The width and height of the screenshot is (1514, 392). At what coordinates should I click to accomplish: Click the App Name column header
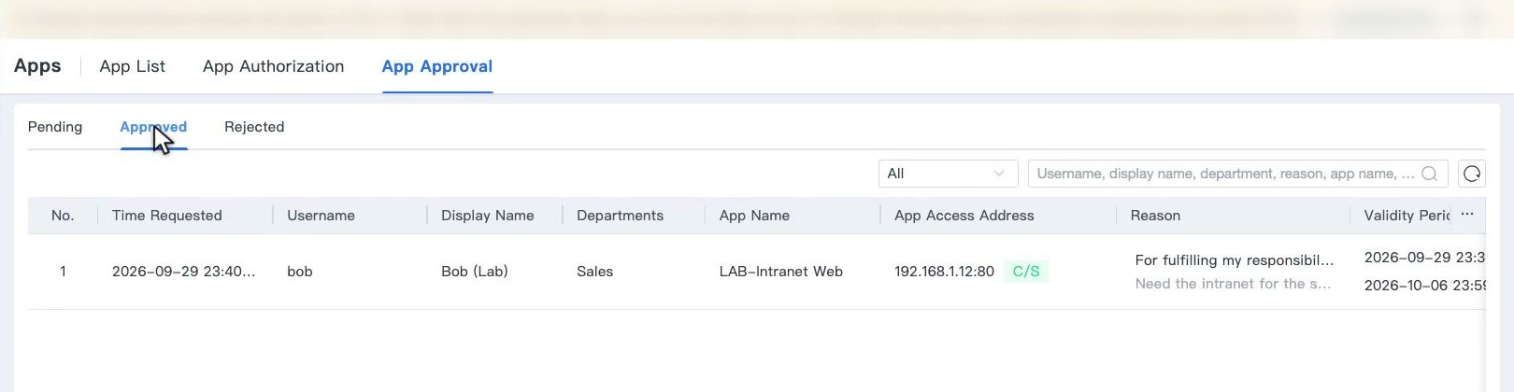(x=754, y=216)
